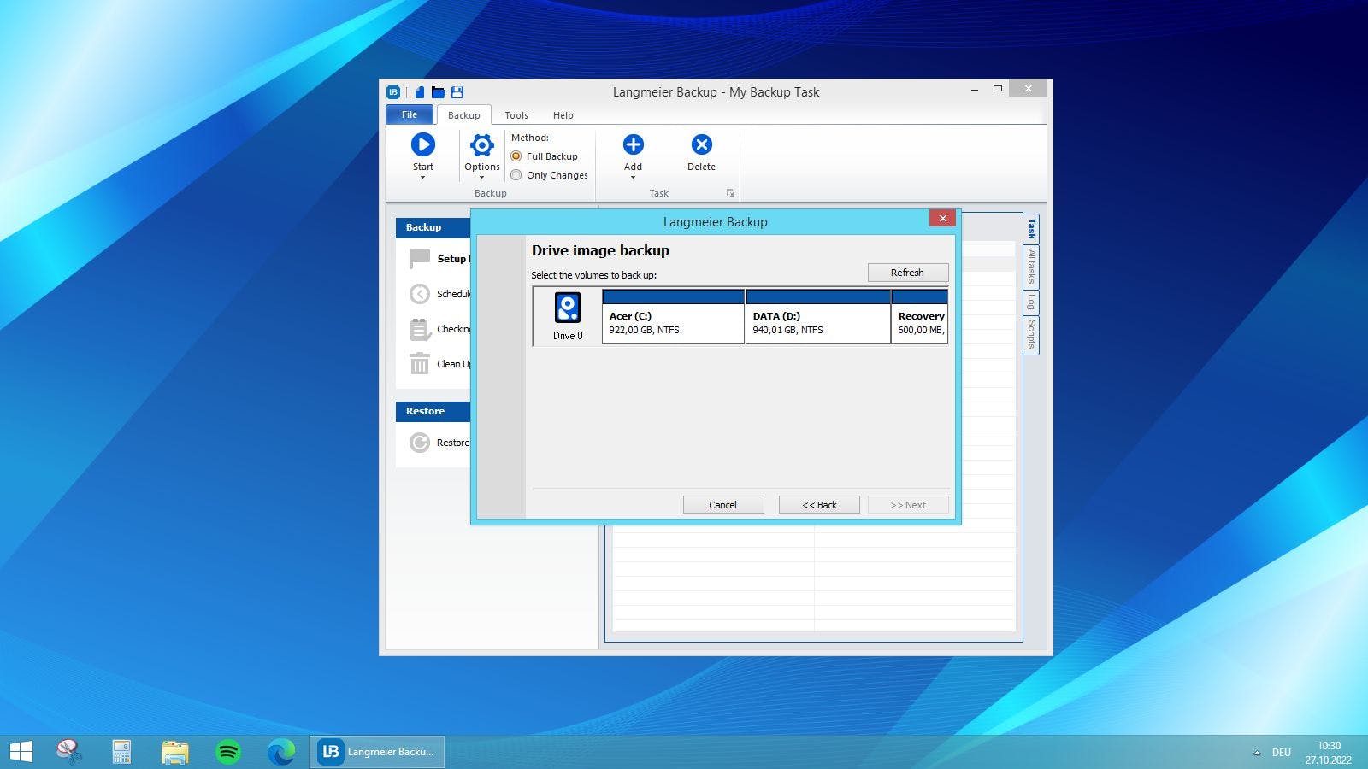Show hidden system tray icons
The width and height of the screenshot is (1368, 769).
tap(1257, 753)
